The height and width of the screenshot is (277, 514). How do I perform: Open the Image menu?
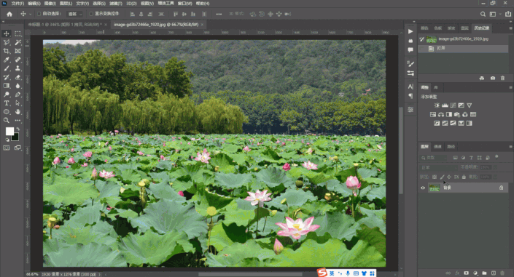pos(50,3)
